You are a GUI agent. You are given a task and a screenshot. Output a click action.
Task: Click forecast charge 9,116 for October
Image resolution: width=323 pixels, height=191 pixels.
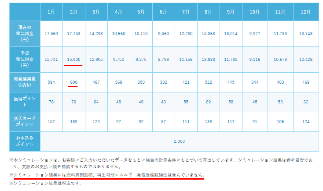coord(255,60)
